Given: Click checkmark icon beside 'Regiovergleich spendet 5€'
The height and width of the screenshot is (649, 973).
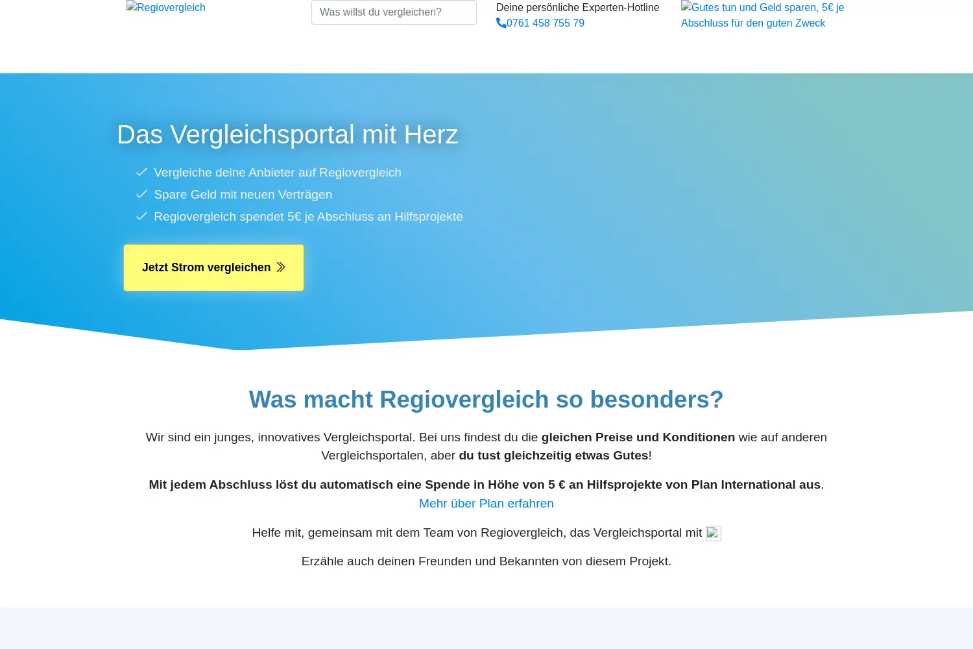Looking at the screenshot, I should point(141,217).
